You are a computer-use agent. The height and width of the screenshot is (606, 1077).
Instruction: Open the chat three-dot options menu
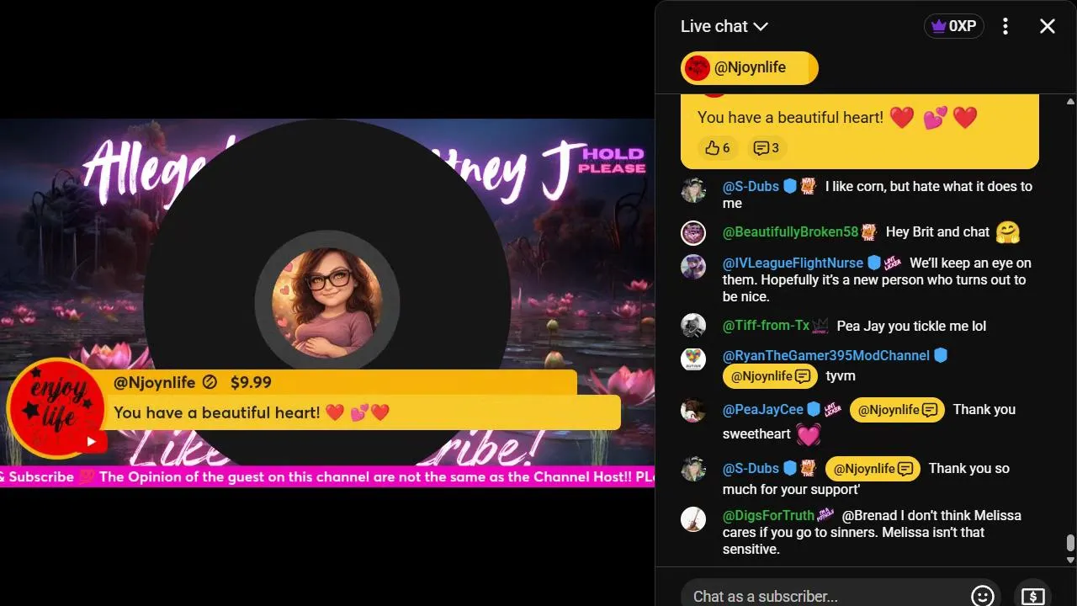tap(1005, 26)
